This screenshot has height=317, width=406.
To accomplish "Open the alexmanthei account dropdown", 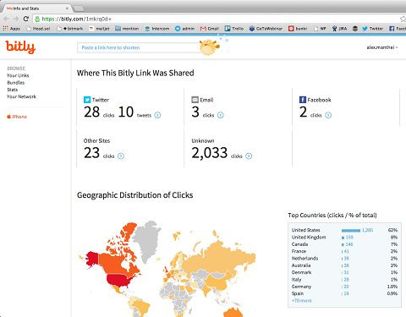I will pos(382,47).
